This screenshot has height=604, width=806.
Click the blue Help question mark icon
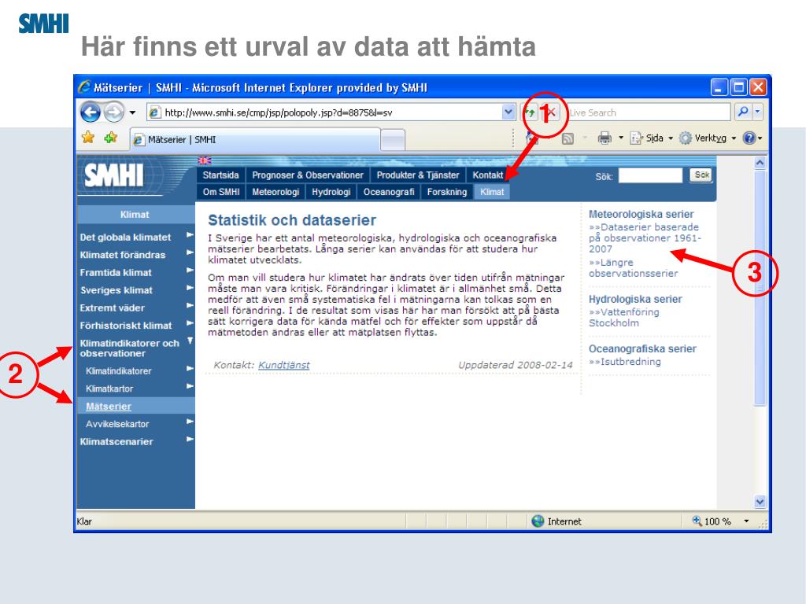(x=749, y=138)
